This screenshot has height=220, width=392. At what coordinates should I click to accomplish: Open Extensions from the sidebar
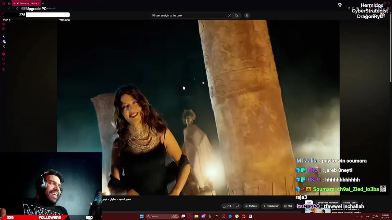[4, 64]
